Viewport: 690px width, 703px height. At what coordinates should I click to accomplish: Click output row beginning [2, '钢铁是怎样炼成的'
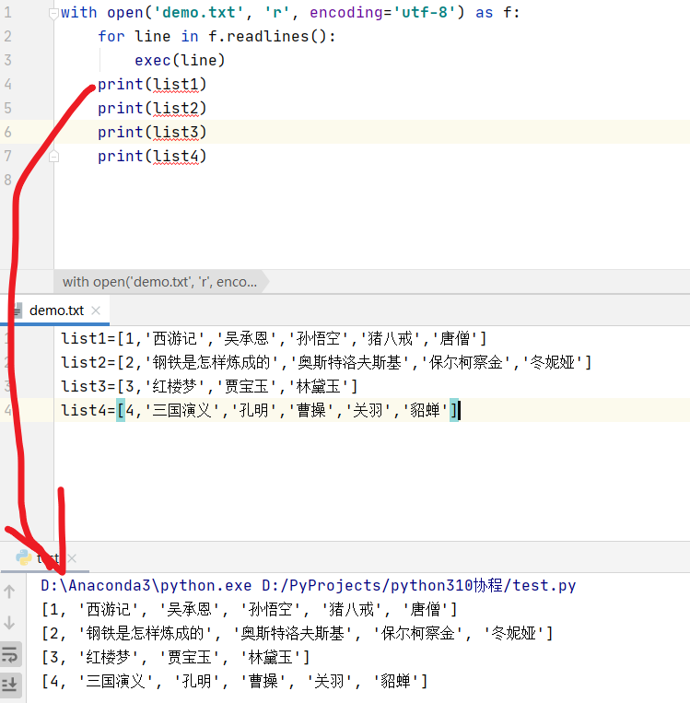click(x=298, y=634)
